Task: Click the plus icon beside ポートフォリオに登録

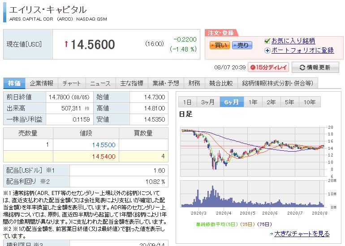Action: tap(267, 51)
